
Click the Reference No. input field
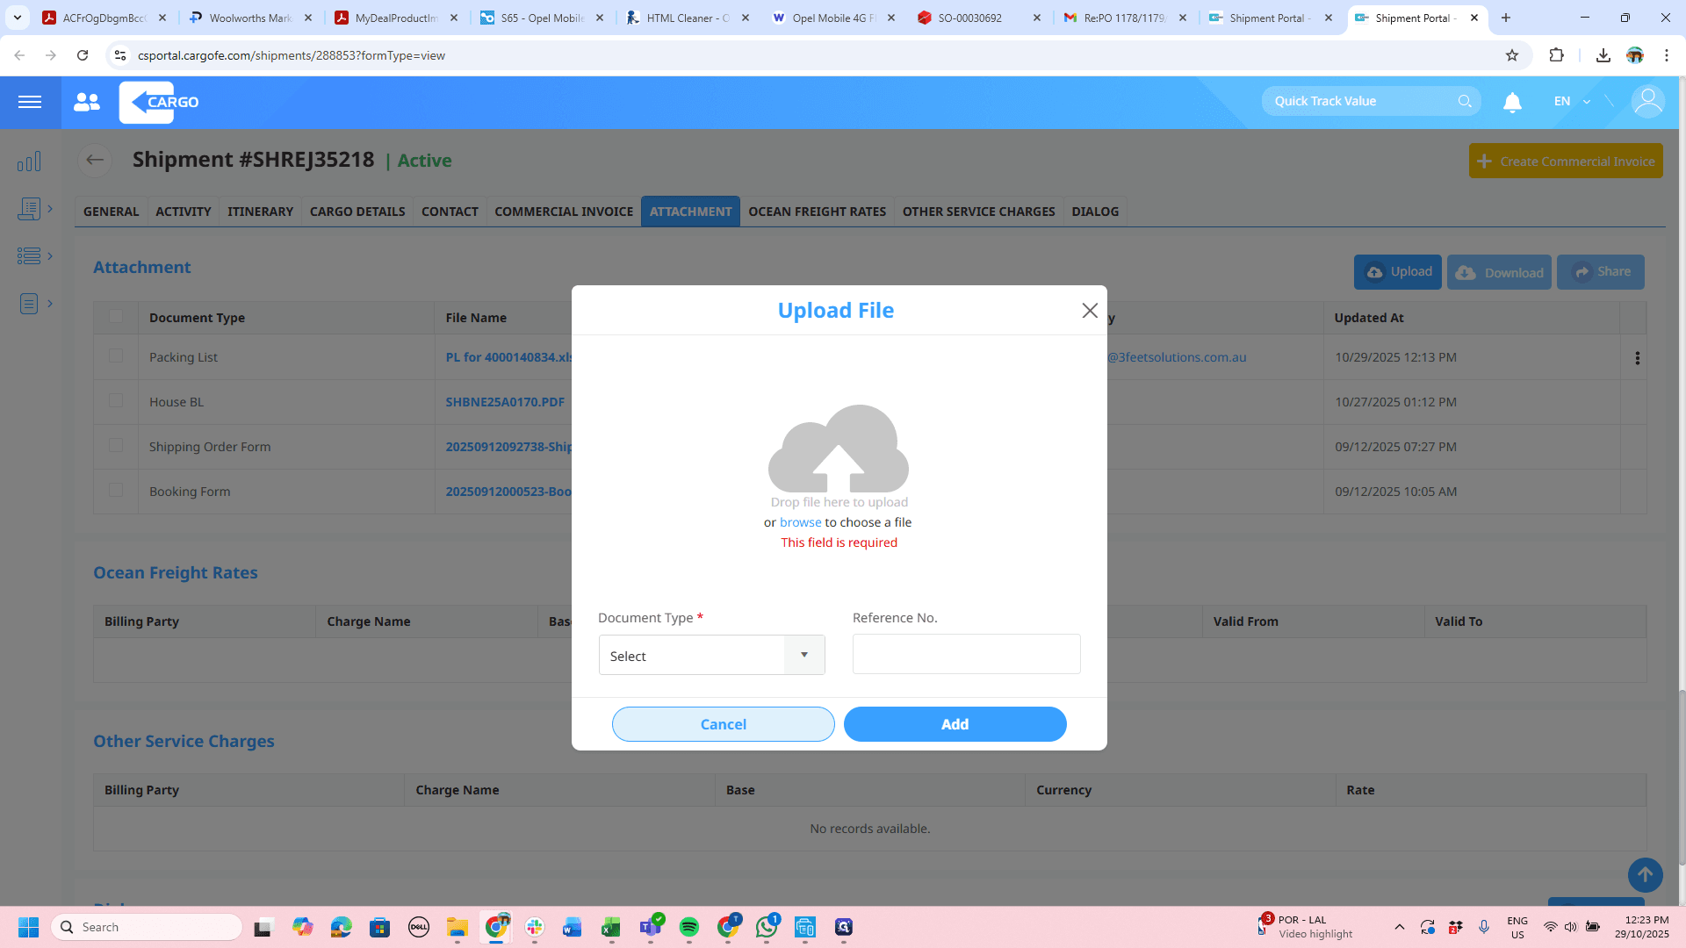point(966,655)
